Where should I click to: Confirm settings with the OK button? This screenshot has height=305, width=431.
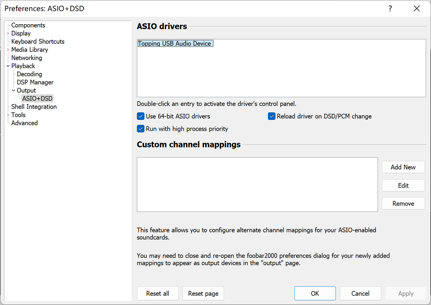315,293
